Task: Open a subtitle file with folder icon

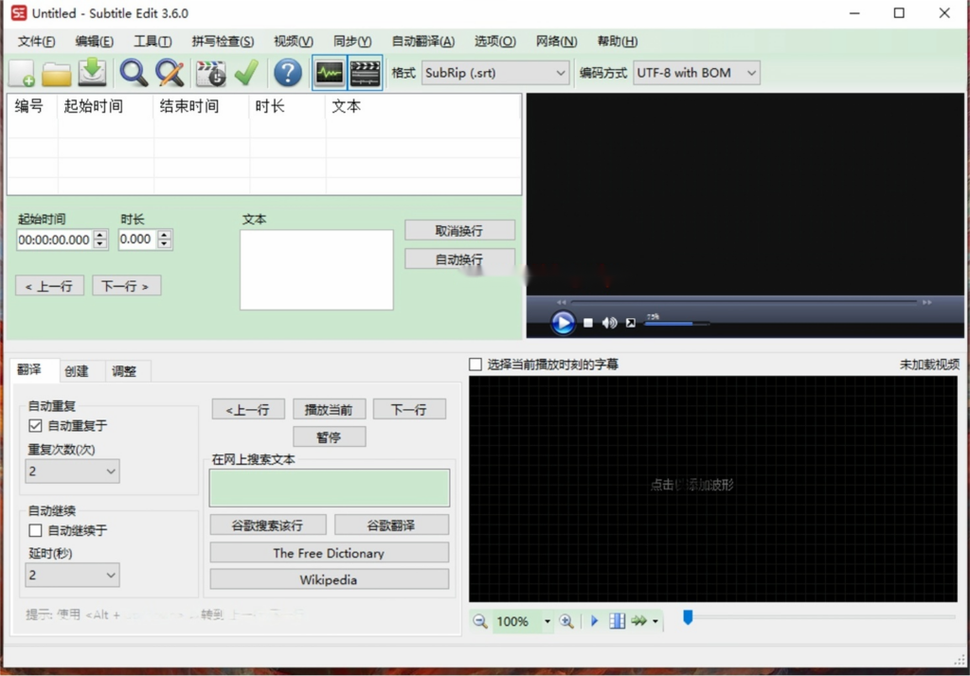Action: [x=57, y=73]
